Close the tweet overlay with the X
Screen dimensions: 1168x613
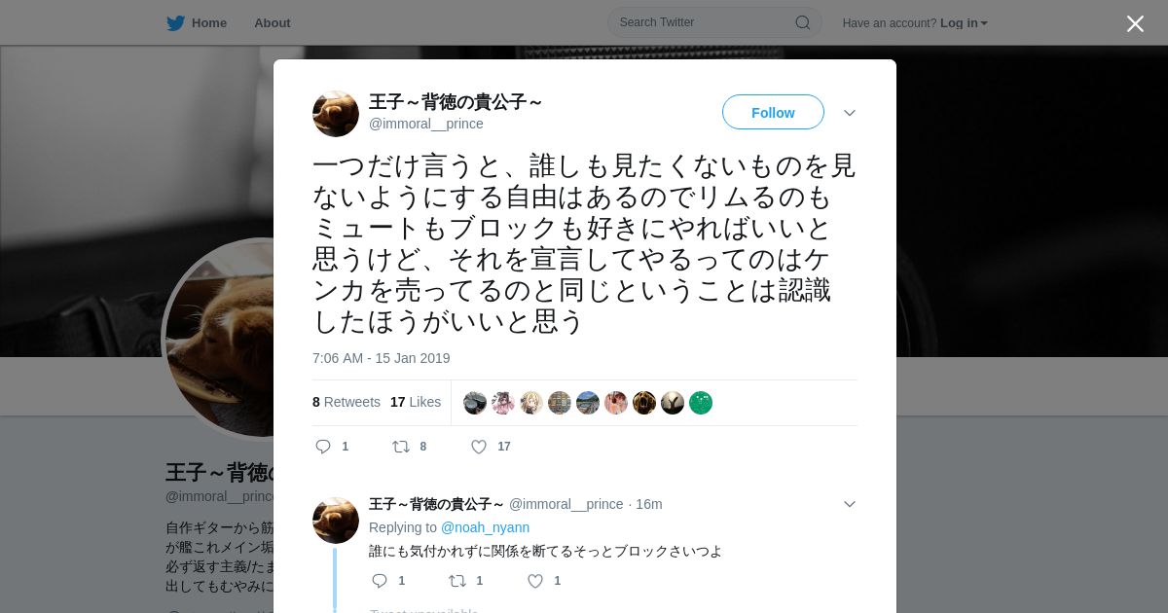coord(1135,23)
